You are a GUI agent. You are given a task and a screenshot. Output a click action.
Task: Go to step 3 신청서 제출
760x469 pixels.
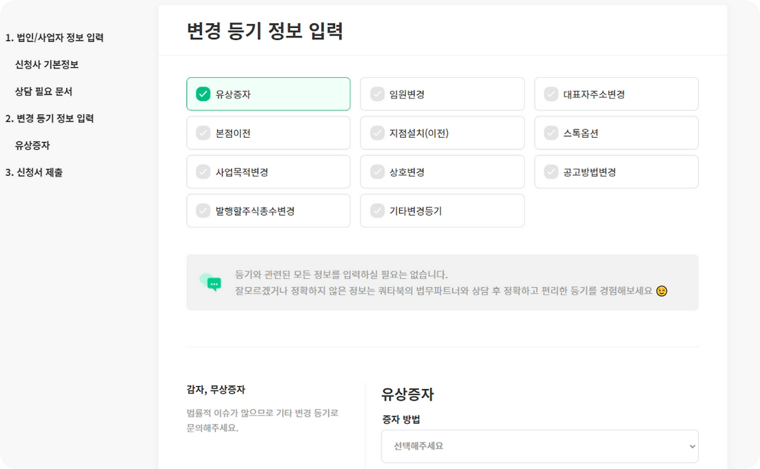click(35, 172)
